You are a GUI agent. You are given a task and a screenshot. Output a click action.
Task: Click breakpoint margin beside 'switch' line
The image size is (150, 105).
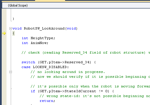point(4,62)
